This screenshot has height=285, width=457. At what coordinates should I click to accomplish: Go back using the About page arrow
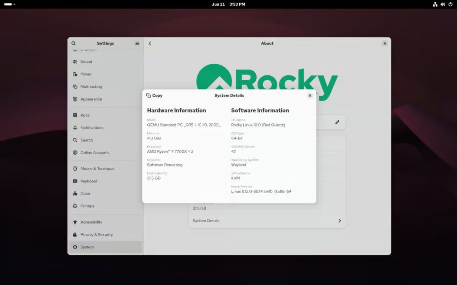(150, 43)
